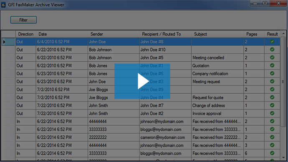Image resolution: width=288 pixels, height=162 pixels.
Task: Select the sender cell in the Meeting cancelled row
Action: (114, 58)
